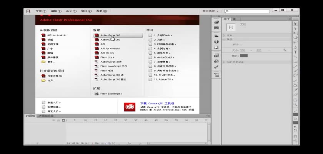Open the 窗口(W) menu
The width and height of the screenshot is (323, 154).
point(86,11)
